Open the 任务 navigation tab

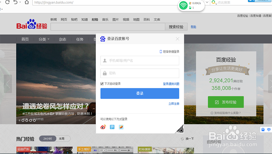pyautogui.click(x=80, y=39)
